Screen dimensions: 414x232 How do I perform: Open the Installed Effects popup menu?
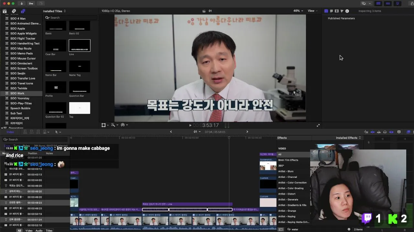point(348,138)
